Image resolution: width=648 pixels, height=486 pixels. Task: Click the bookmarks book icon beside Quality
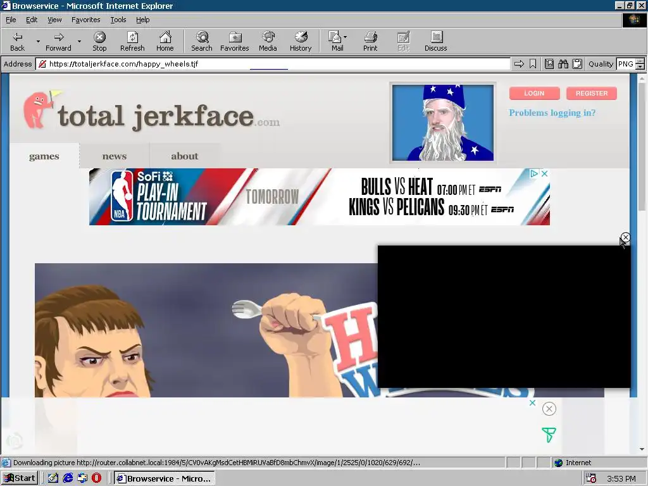[x=549, y=64]
